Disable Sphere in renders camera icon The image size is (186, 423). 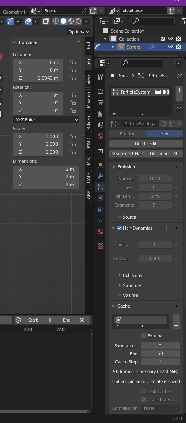(x=178, y=47)
